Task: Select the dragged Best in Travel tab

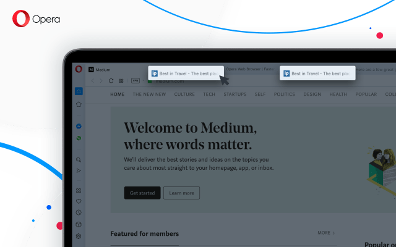Action: 186,73
